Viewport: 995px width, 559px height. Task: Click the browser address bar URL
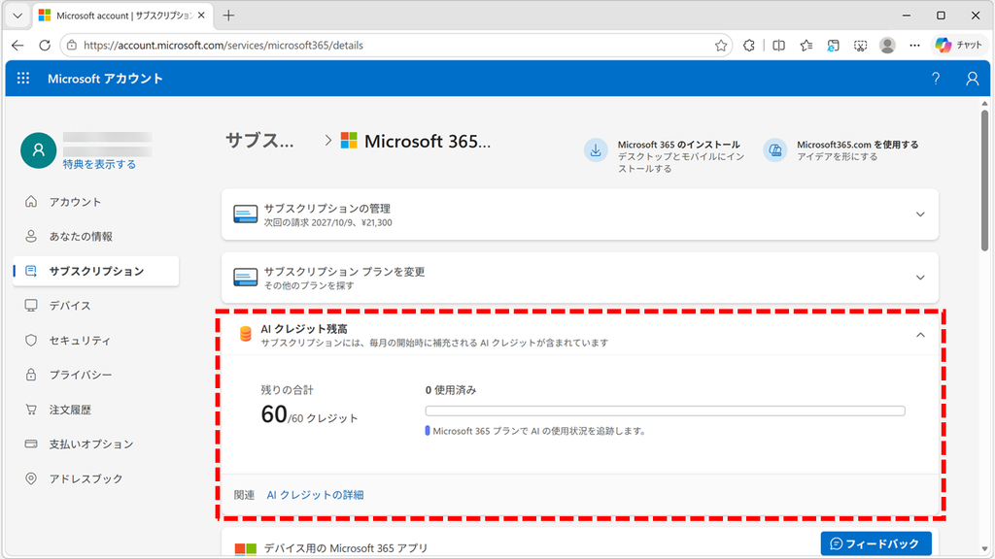coord(223,45)
